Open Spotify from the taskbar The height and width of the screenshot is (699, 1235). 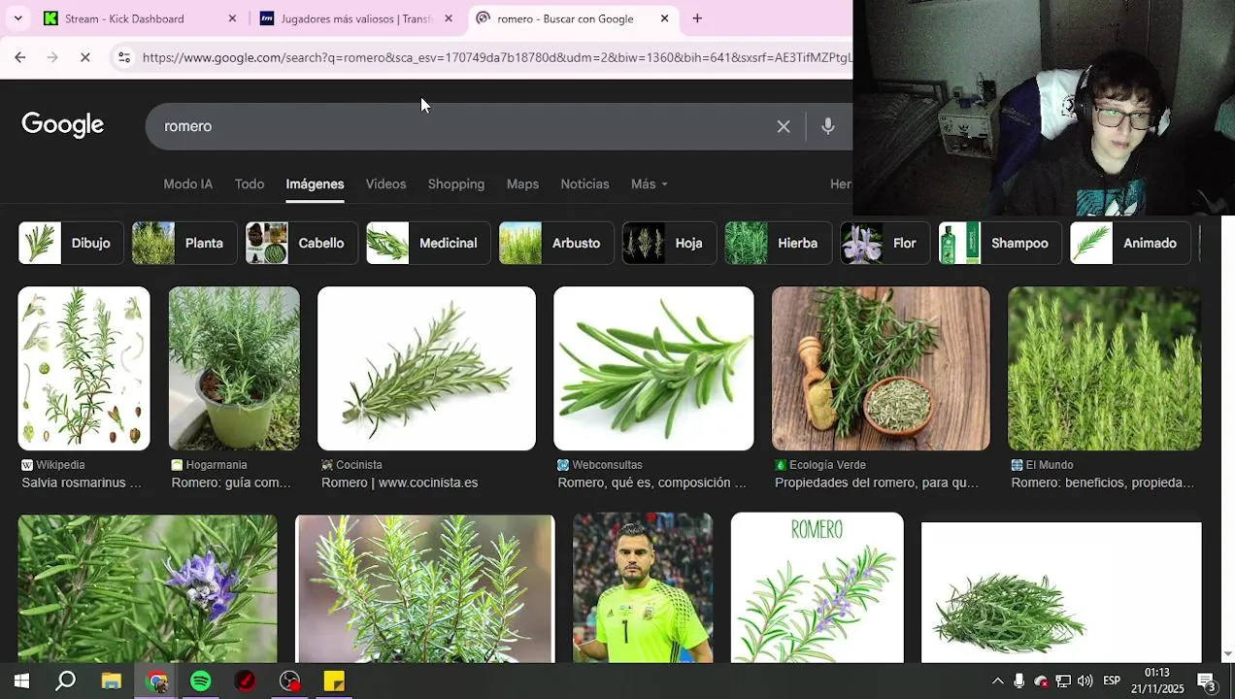pos(201,682)
